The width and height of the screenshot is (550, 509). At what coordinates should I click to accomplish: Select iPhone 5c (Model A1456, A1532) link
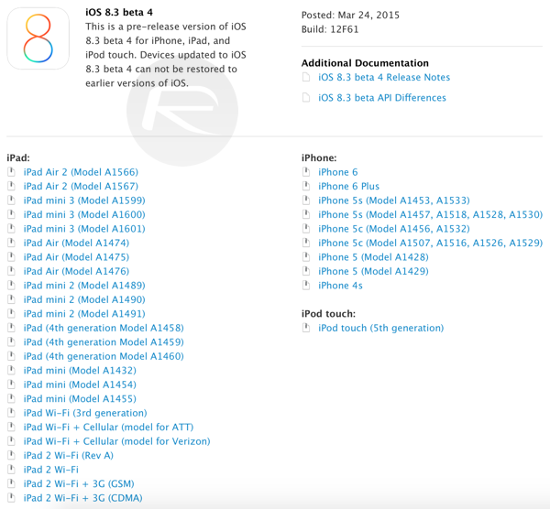click(394, 229)
